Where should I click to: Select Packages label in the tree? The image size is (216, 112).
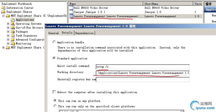tap(22, 32)
